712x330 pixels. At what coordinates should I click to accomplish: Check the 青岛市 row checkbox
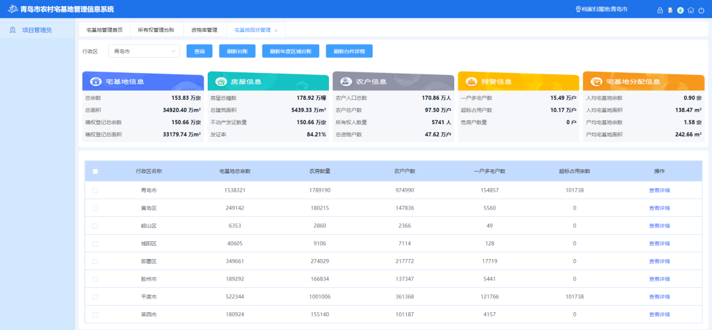point(96,190)
